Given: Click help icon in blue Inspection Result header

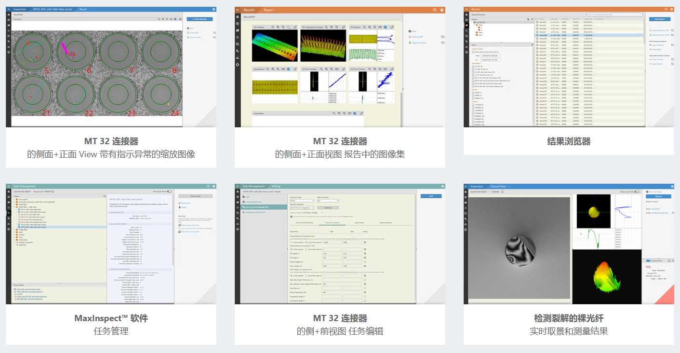Looking at the screenshot, I should (x=213, y=9).
